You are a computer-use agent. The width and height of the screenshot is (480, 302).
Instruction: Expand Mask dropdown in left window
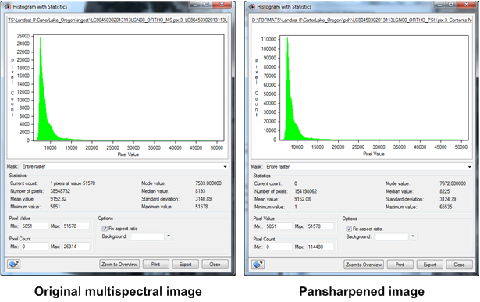pyautogui.click(x=225, y=166)
